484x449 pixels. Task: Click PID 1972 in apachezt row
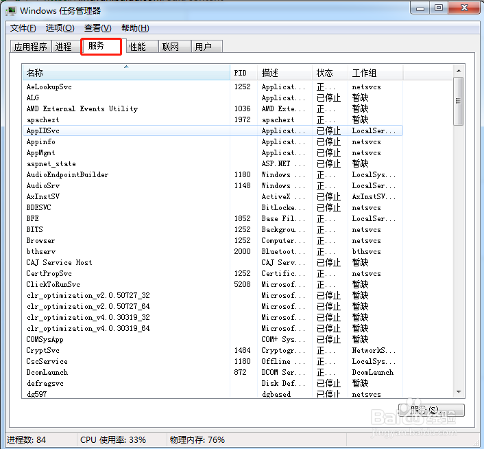coord(242,119)
